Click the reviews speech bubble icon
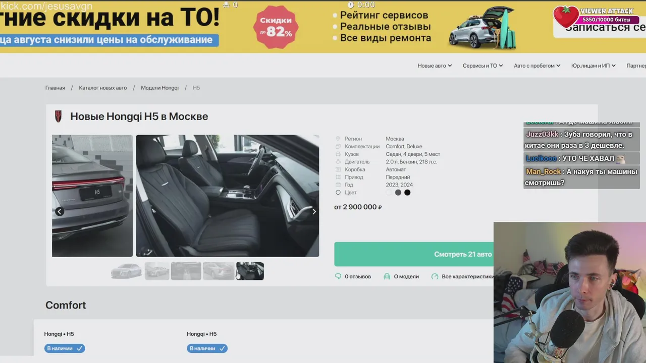646x363 pixels. tap(338, 276)
